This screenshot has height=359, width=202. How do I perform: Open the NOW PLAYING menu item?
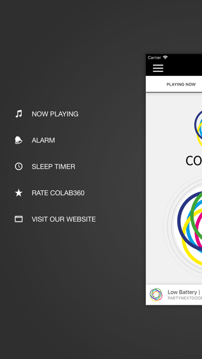pyautogui.click(x=55, y=114)
